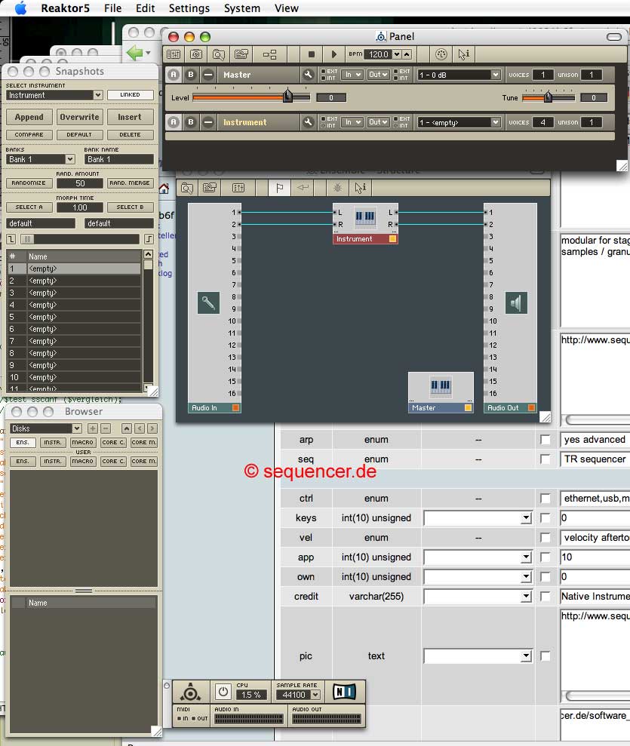This screenshot has height=746, width=630.
Task: Click the A button on the Master row
Action: (x=174, y=75)
